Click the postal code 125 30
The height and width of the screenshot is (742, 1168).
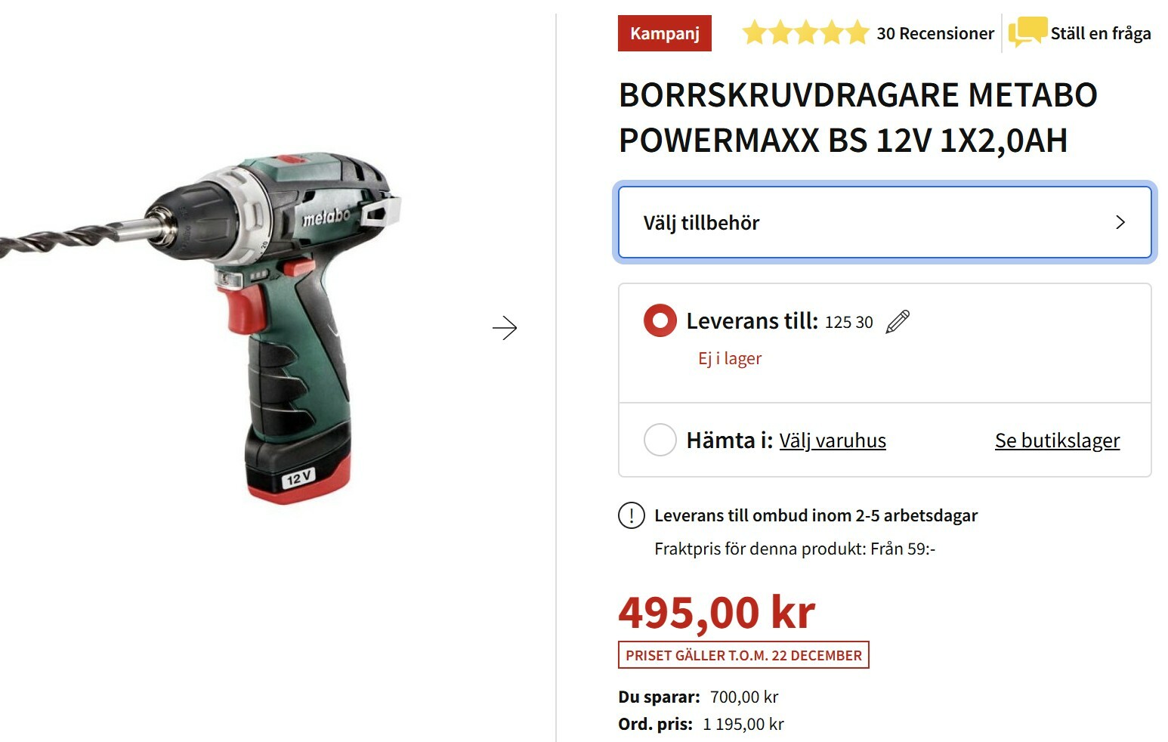(848, 323)
